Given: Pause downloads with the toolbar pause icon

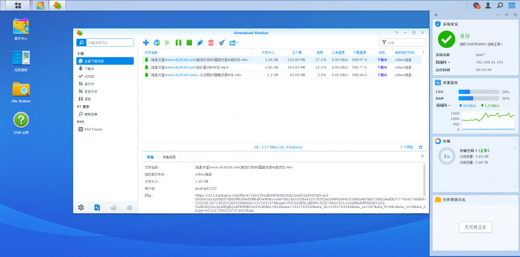Looking at the screenshot, I should pos(178,43).
